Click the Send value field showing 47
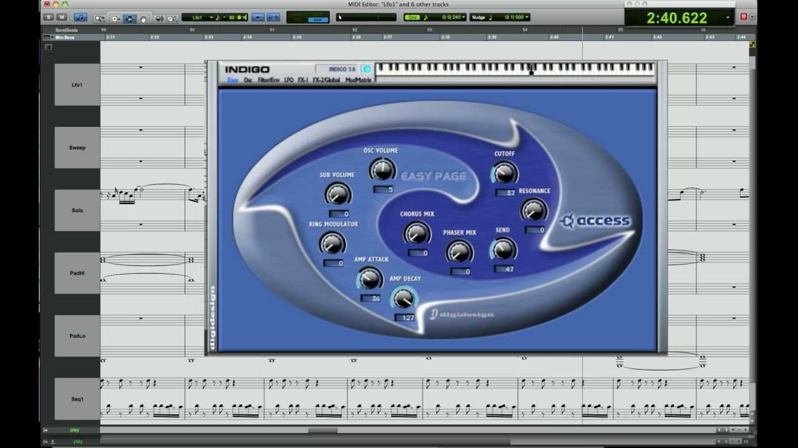The height and width of the screenshot is (448, 798). click(504, 269)
